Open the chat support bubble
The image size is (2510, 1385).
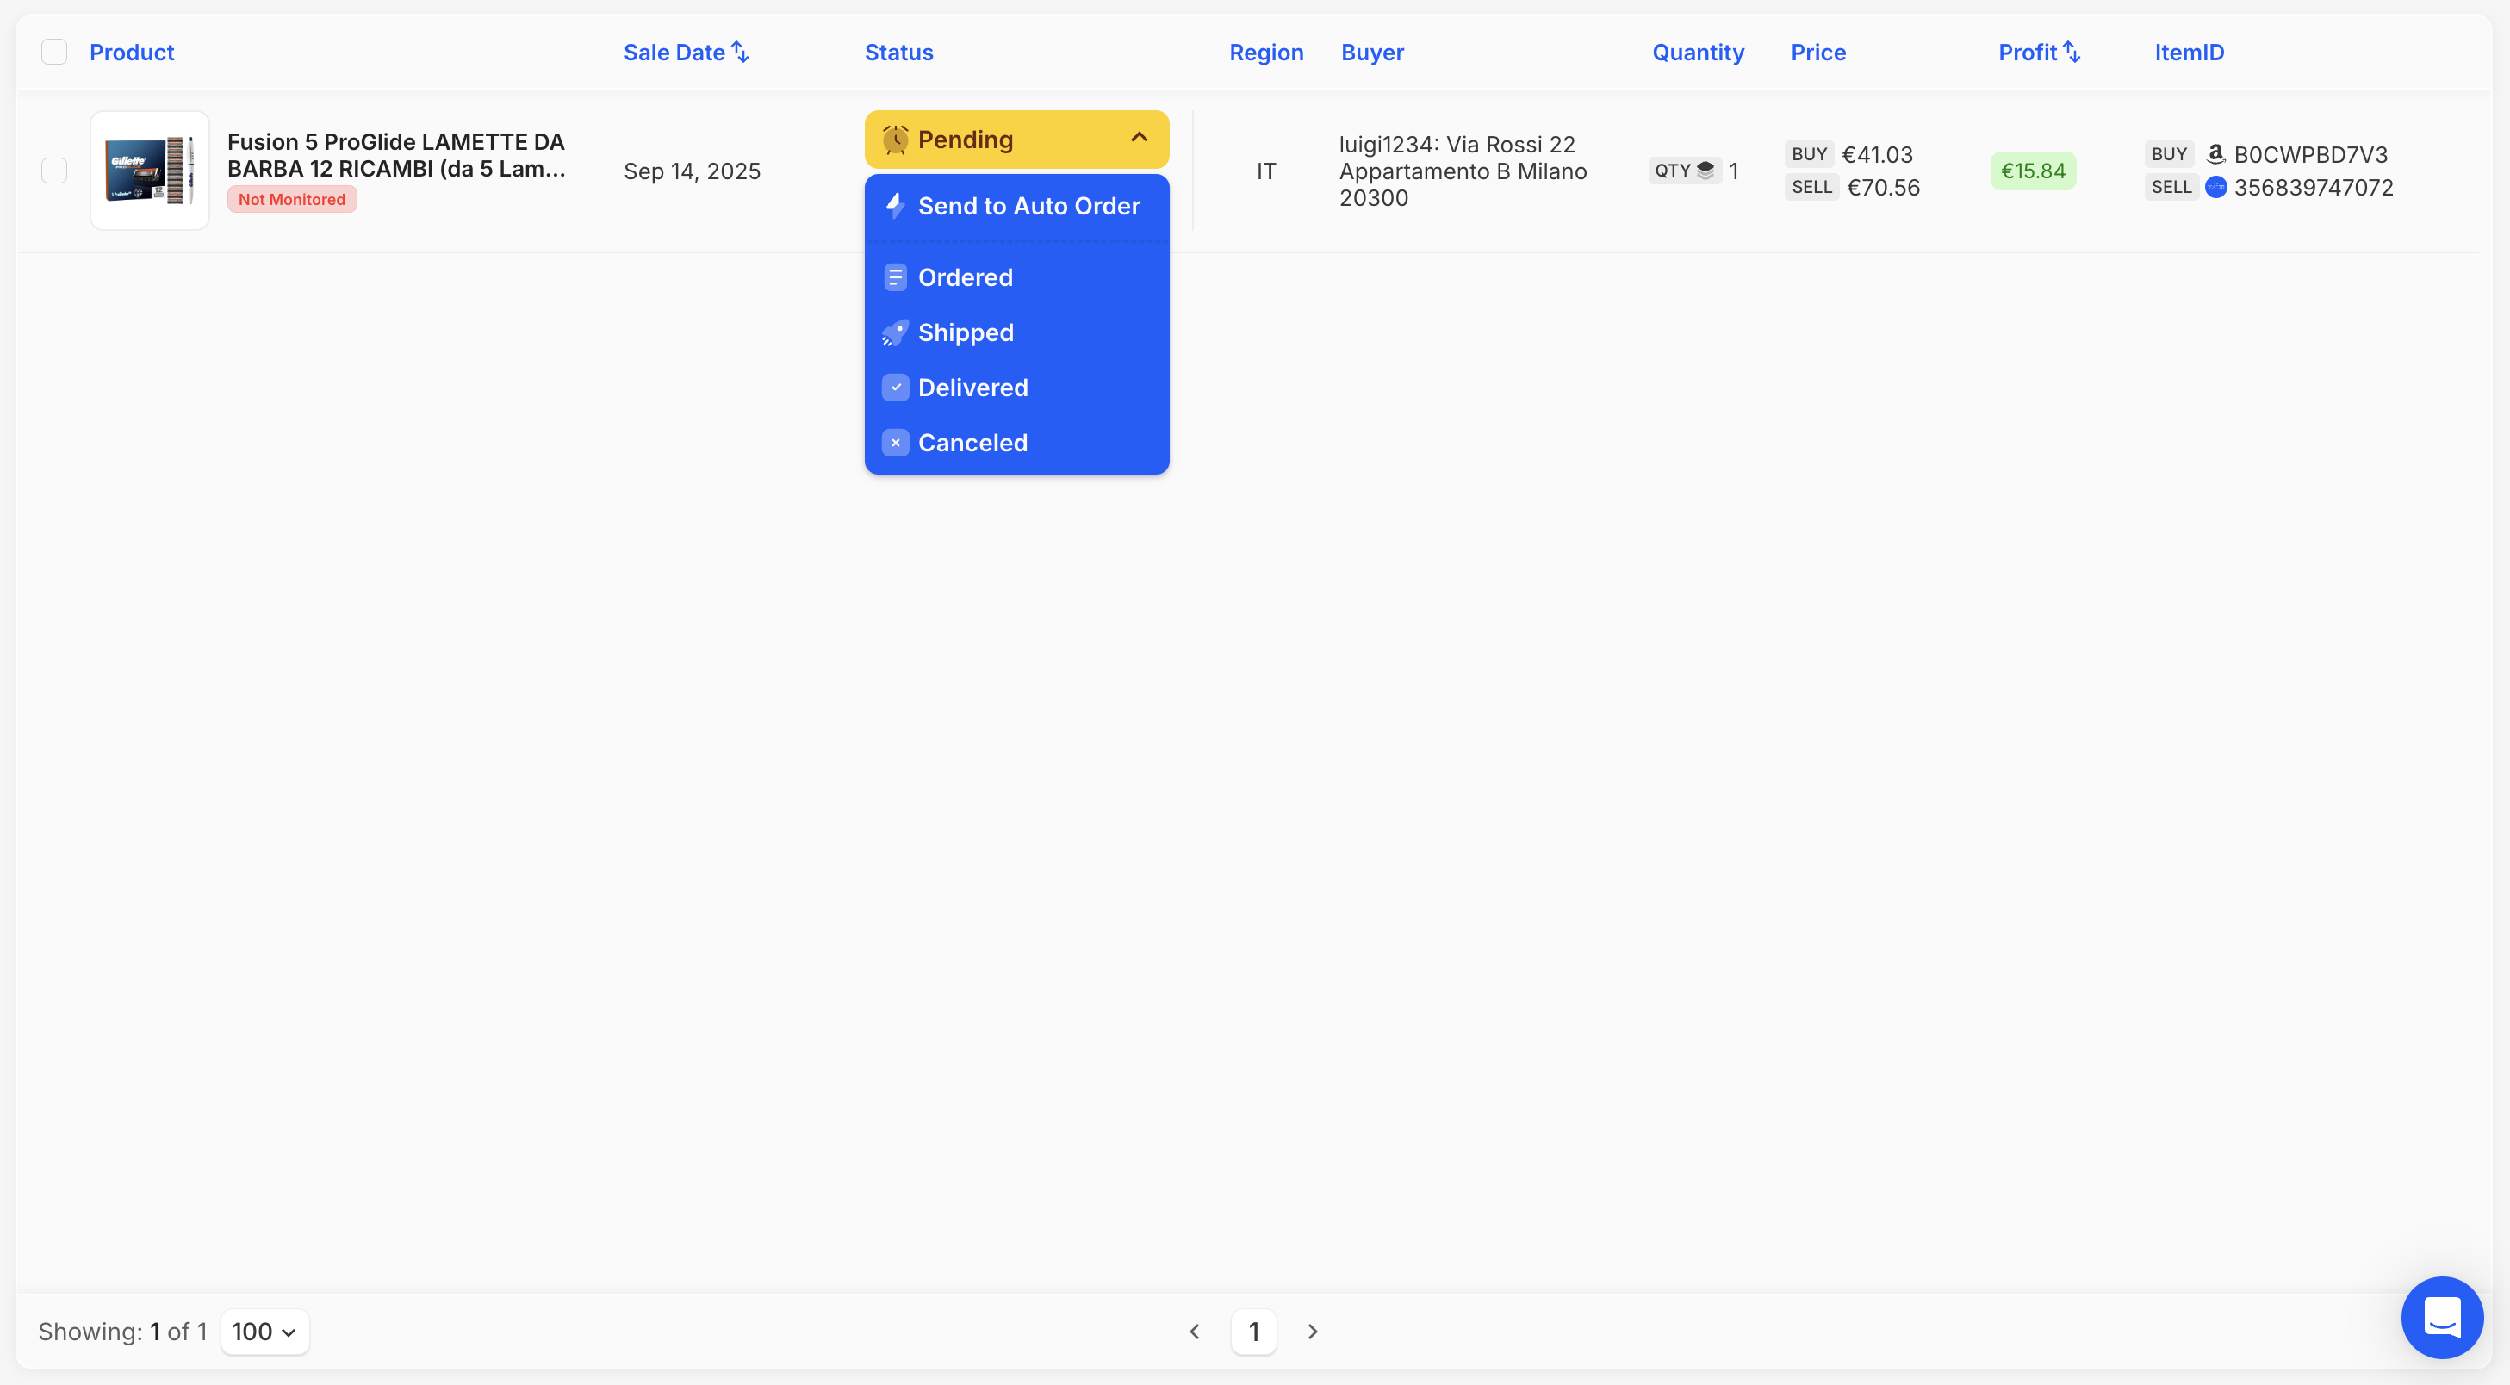pos(2442,1318)
